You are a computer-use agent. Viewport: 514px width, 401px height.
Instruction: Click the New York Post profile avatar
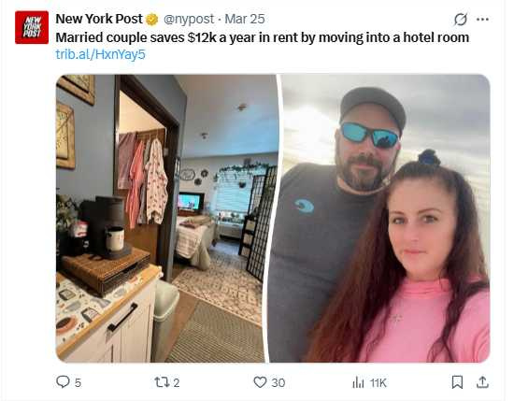coord(32,27)
